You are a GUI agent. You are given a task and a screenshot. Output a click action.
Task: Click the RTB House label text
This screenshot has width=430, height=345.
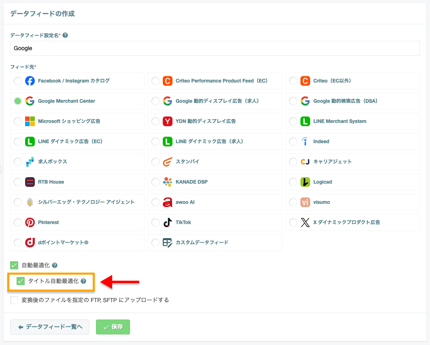pos(51,182)
